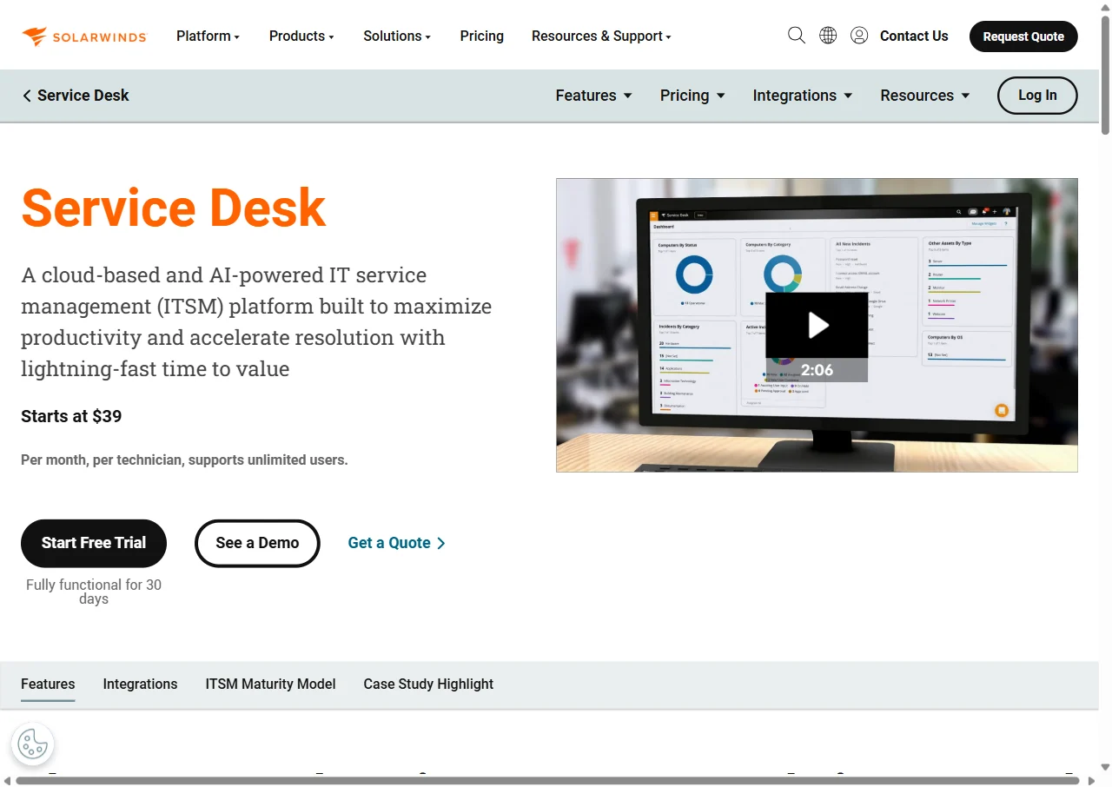Click the cookie settings icon

33,744
